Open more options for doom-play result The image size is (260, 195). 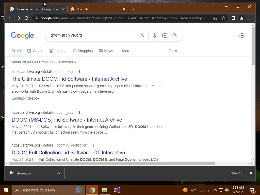pos(79,72)
